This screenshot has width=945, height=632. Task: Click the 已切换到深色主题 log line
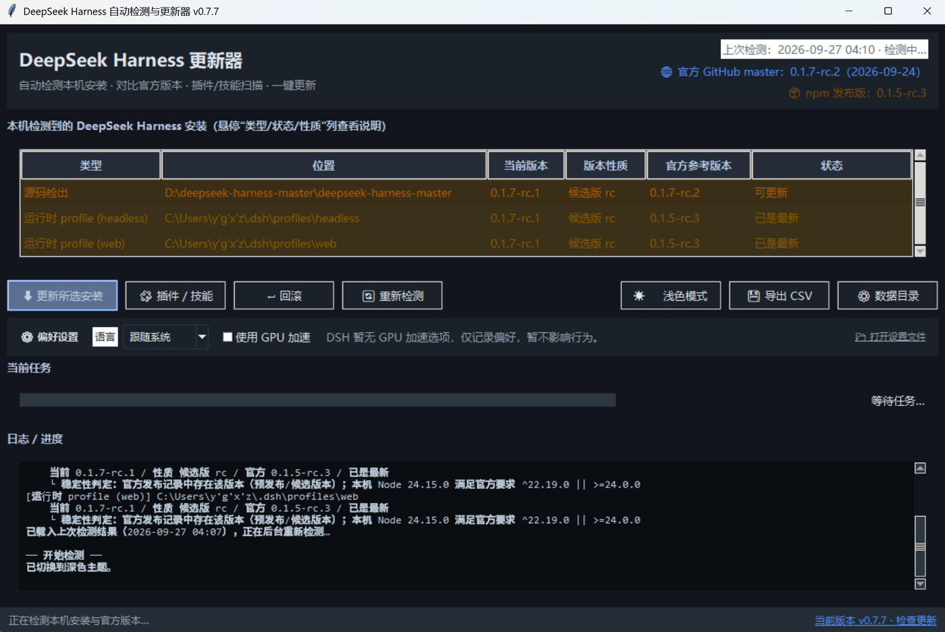coord(69,567)
